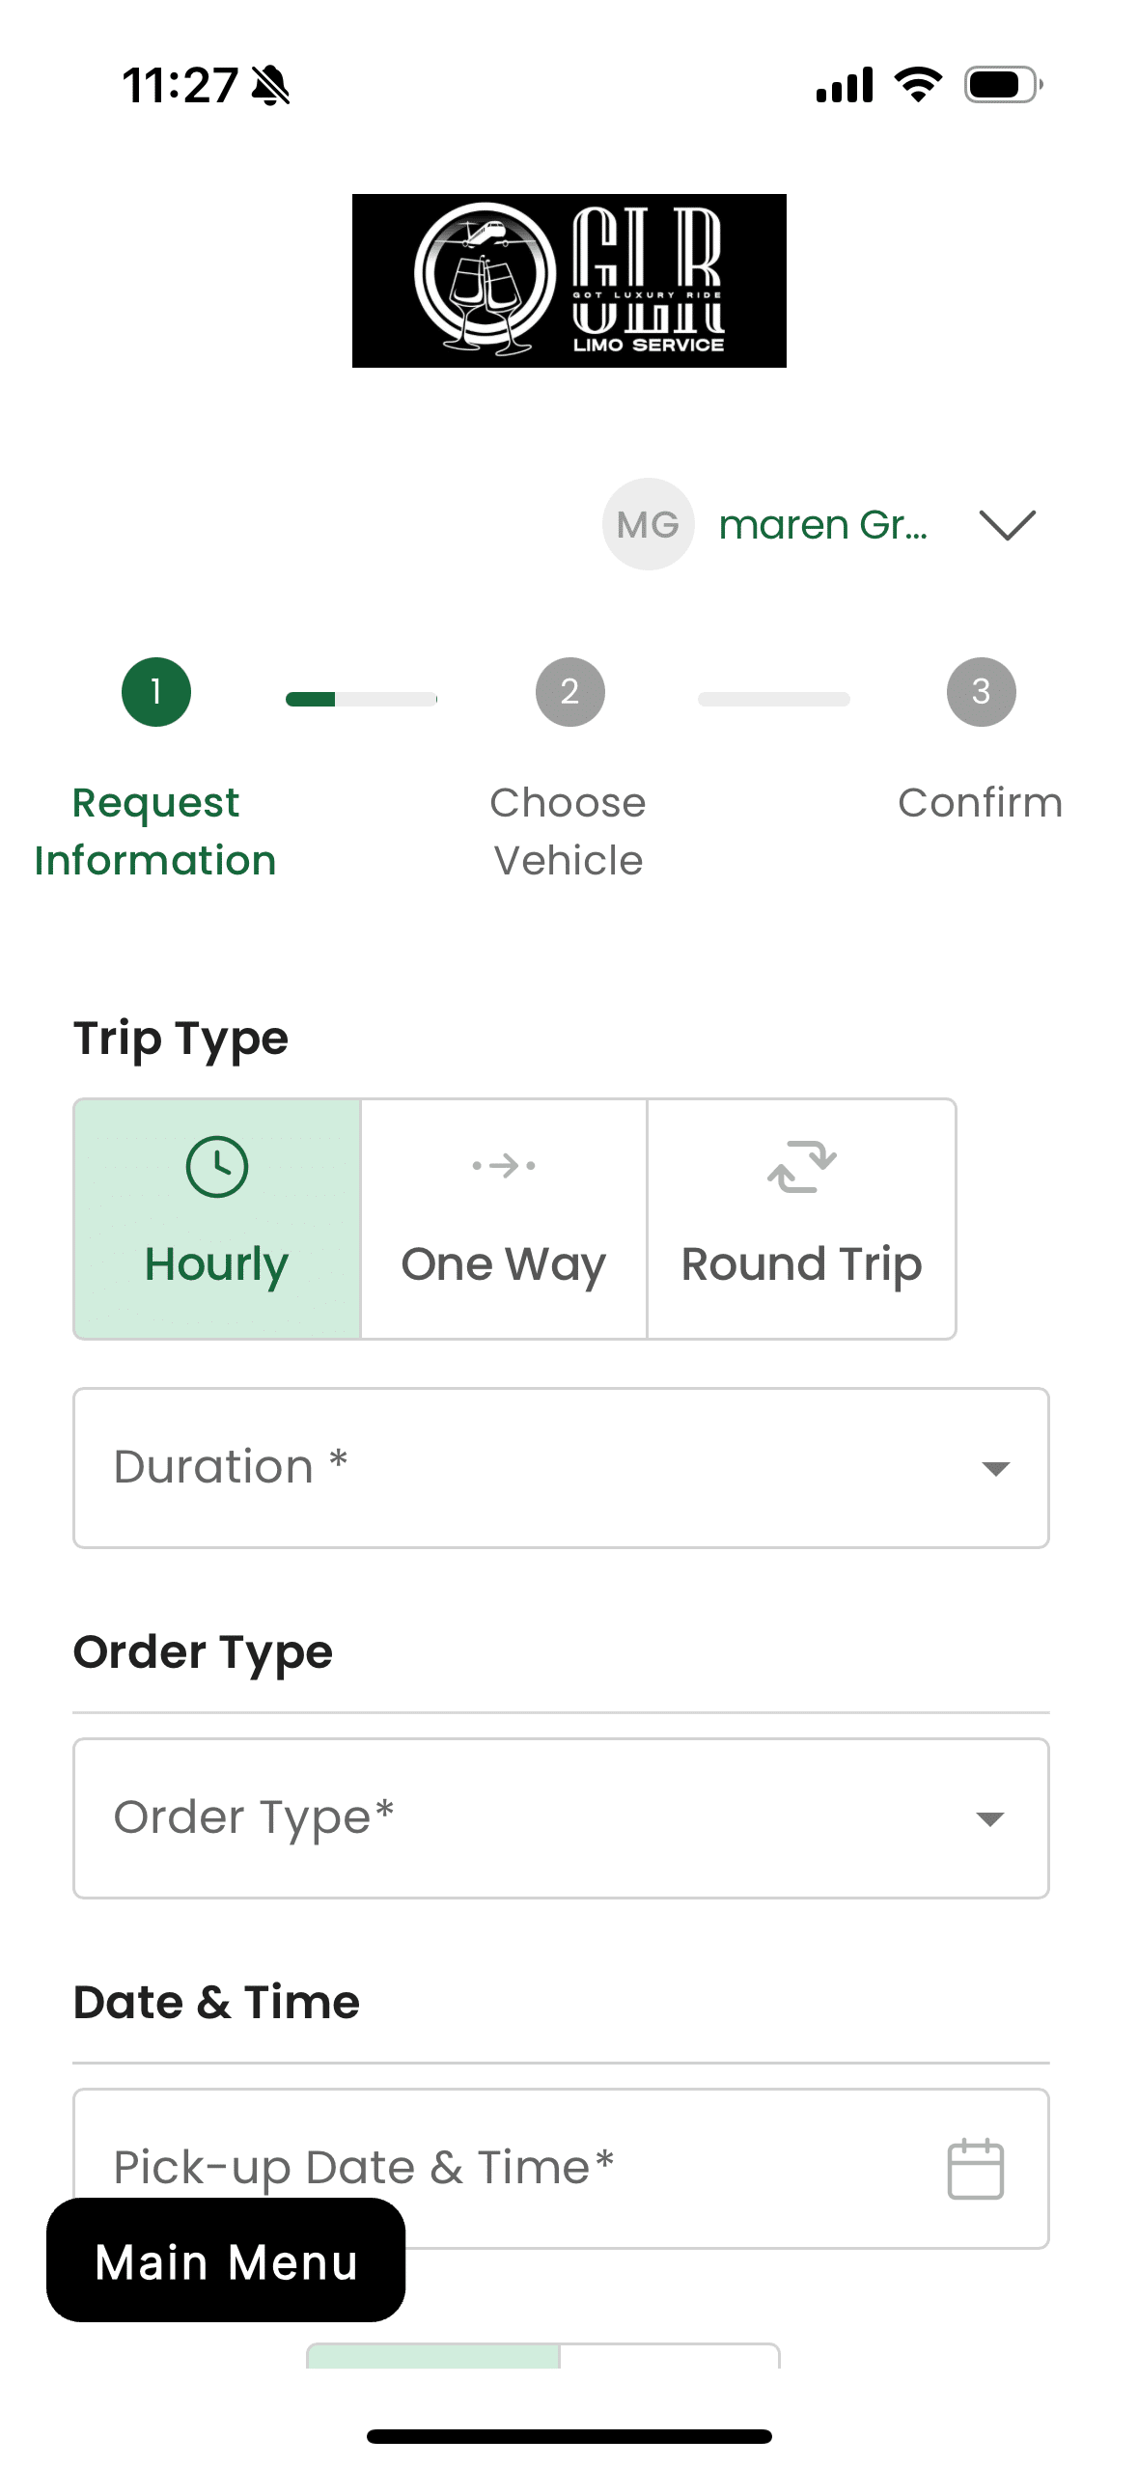The width and height of the screenshot is (1138, 2467).
Task: Tap the step 1 circle indicator
Action: pos(156,692)
